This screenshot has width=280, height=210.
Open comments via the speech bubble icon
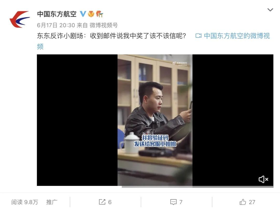173,202
